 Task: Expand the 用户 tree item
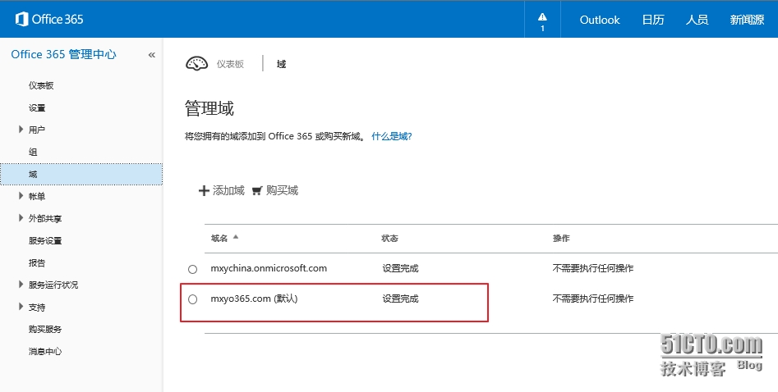click(21, 130)
